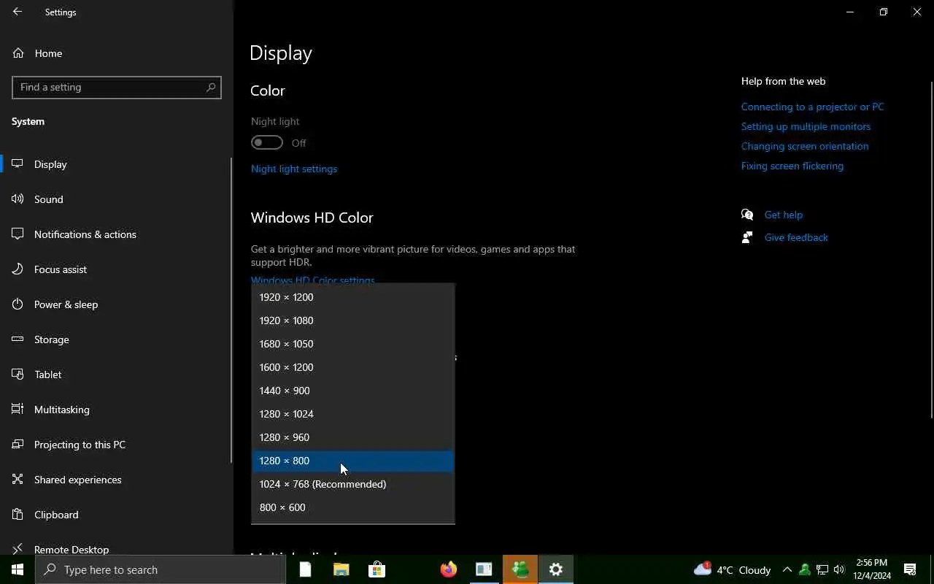Open the 2:56 PM clock and calendar
Image resolution: width=934 pixels, height=584 pixels.
point(872,569)
